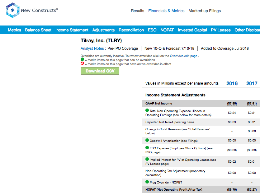260x195 pixels.
Task: Click 2017 value $0.31 for Reported Net Non-Operating
Action: coord(252,122)
